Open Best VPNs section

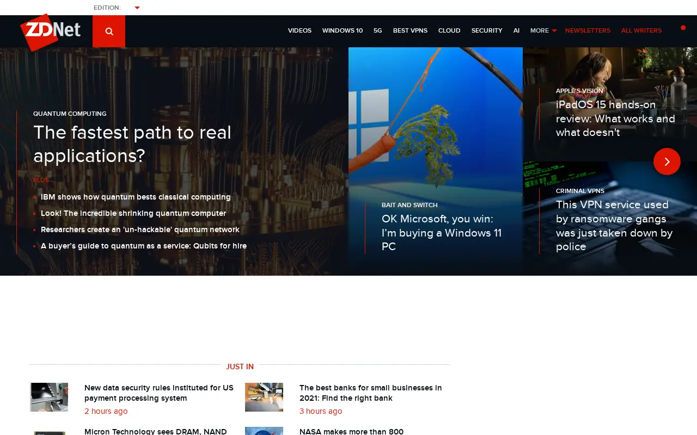tap(410, 30)
